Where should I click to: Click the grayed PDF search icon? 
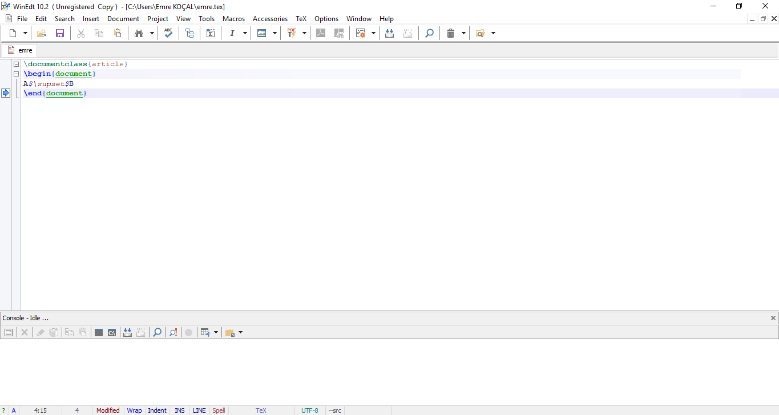tap(339, 33)
